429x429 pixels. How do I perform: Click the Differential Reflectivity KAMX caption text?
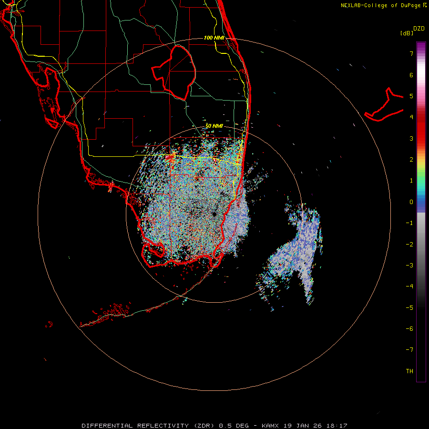[x=214, y=426]
